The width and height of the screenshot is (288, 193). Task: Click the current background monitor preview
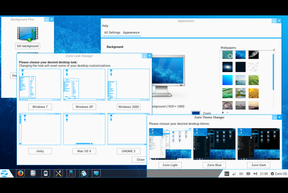pyautogui.click(x=168, y=76)
